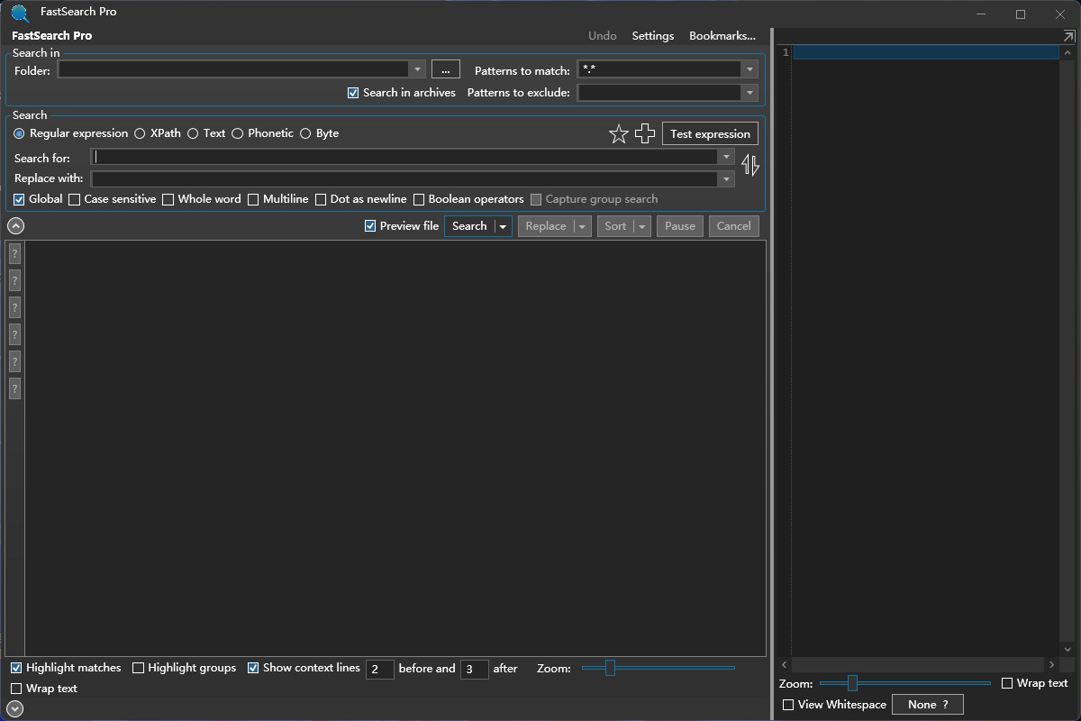Image resolution: width=1081 pixels, height=721 pixels.
Task: Open the Bookmarks... menu
Action: pyautogui.click(x=722, y=36)
